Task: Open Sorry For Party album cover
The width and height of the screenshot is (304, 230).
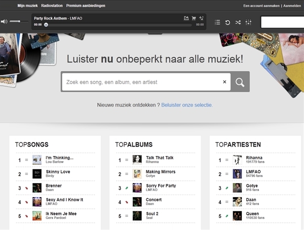Action: (137, 188)
